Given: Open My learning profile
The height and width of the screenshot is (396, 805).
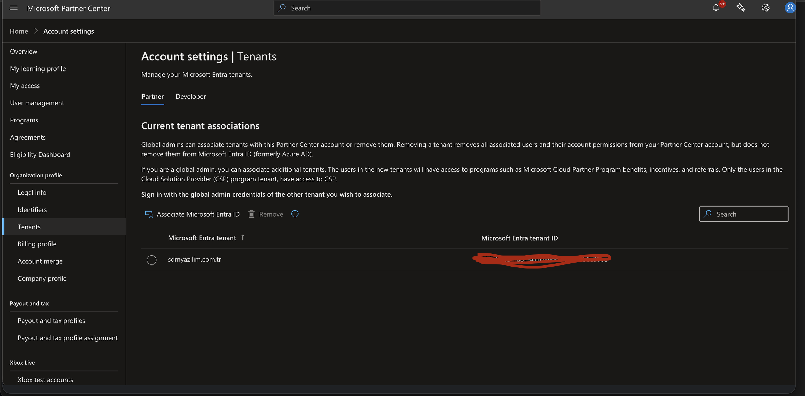Looking at the screenshot, I should click(38, 69).
